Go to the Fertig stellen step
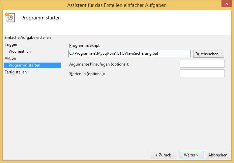The image size is (234, 163). click(15, 72)
